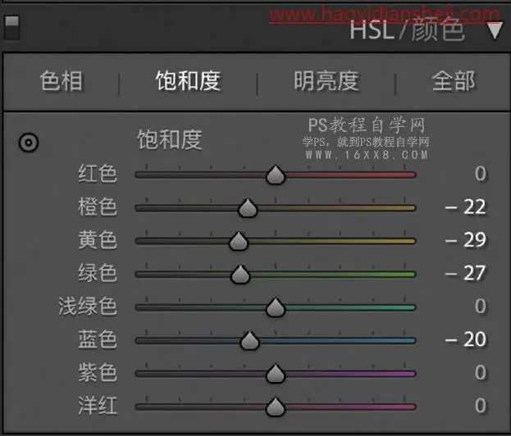Toggle the HSL panel on/off switch
This screenshot has width=511, height=436.
pyautogui.click(x=12, y=28)
